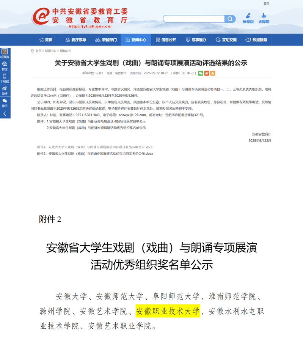Open the 无障碍 accessibility mode
303x356 pixels.
(264, 18)
